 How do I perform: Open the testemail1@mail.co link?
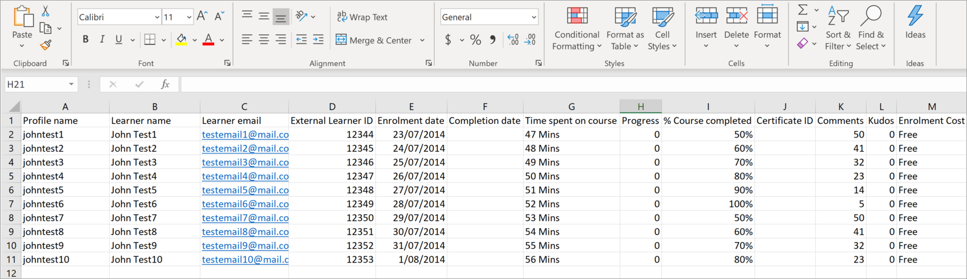(x=245, y=135)
